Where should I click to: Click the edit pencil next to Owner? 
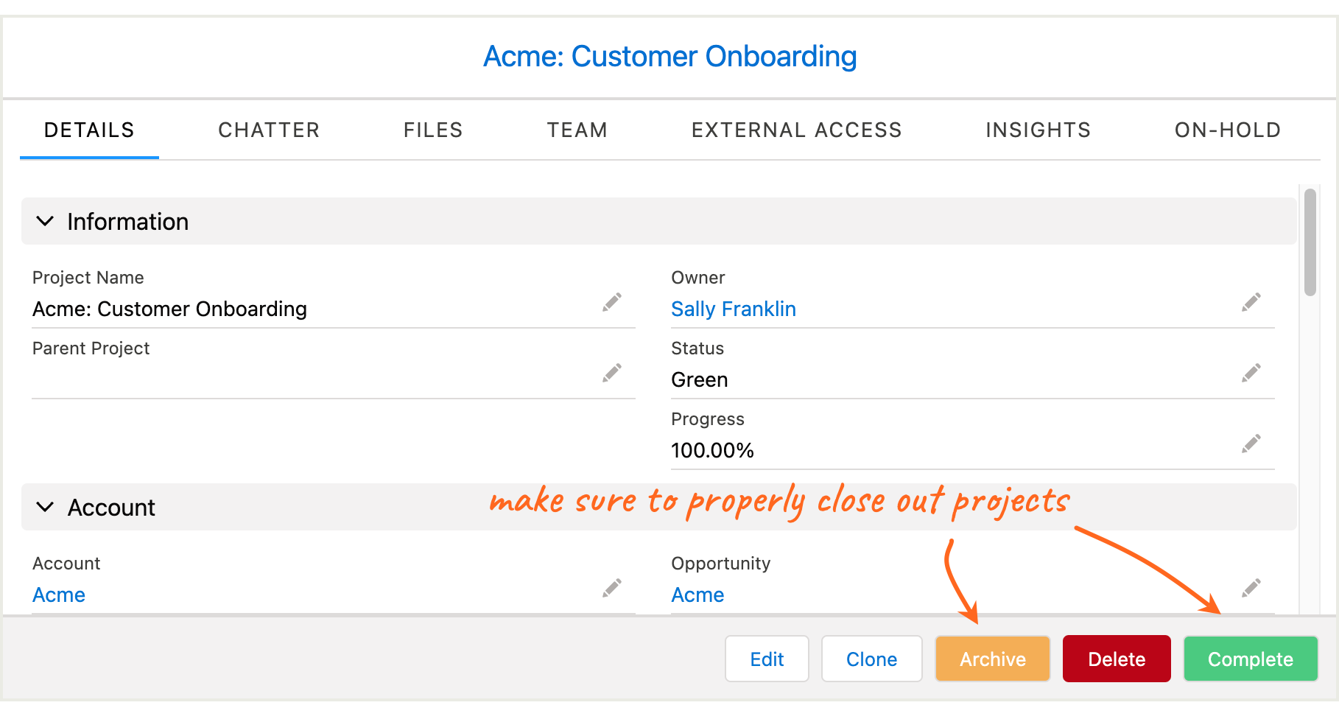click(1251, 301)
